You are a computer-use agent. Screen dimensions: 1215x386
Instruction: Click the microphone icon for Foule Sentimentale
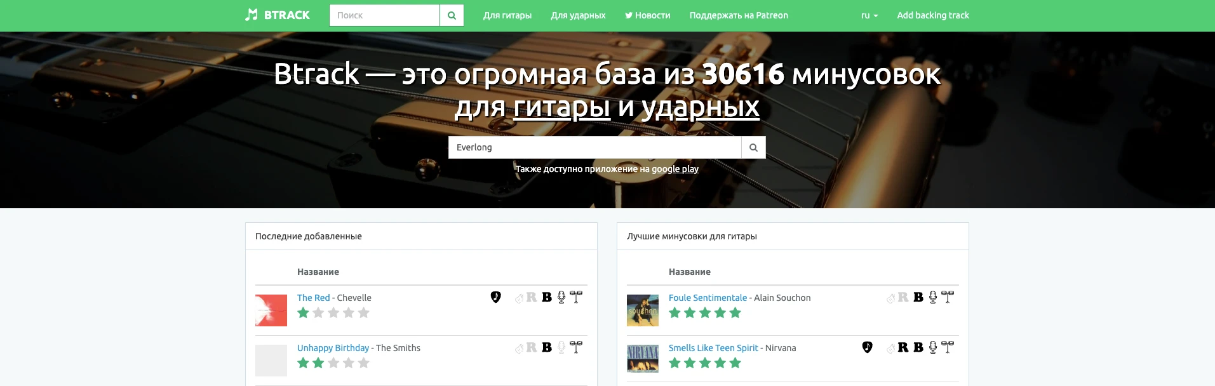tap(933, 297)
